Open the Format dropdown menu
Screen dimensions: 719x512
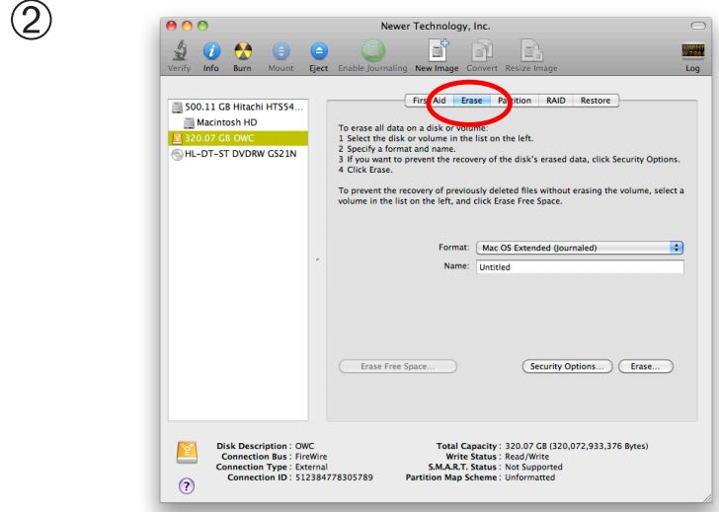click(580, 248)
